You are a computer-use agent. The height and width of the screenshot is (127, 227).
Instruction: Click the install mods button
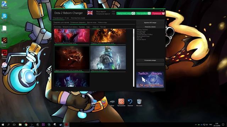150,60
